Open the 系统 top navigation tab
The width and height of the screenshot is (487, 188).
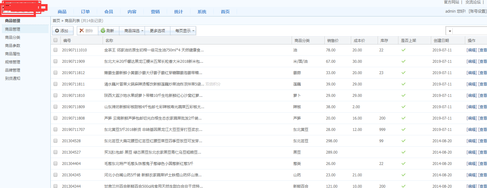tap(202, 12)
